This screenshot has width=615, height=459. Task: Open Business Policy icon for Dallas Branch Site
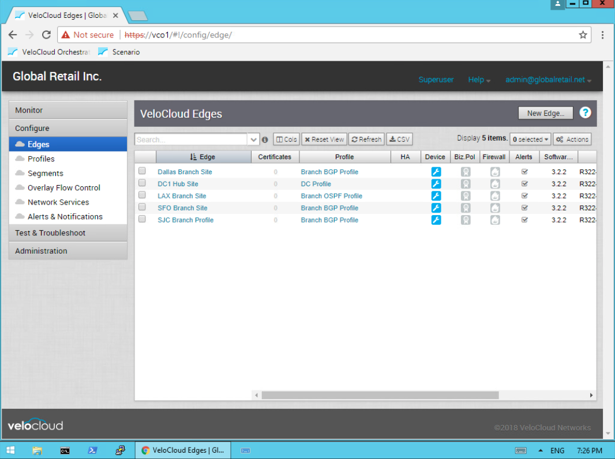click(x=466, y=172)
